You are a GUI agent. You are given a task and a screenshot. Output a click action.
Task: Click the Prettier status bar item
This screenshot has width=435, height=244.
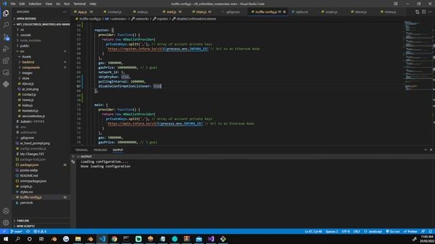point(411,231)
